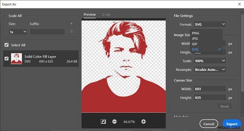Viewport: 244px width, 131px height.
Task: Open the Scale 100% dropdown
Action: pos(210,61)
